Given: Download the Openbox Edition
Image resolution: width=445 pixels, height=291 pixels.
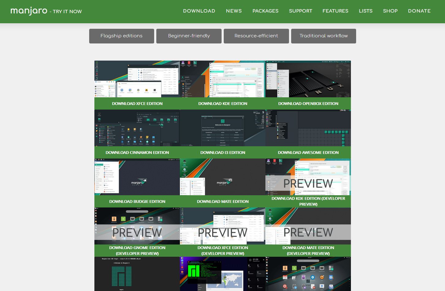Looking at the screenshot, I should pos(308,103).
